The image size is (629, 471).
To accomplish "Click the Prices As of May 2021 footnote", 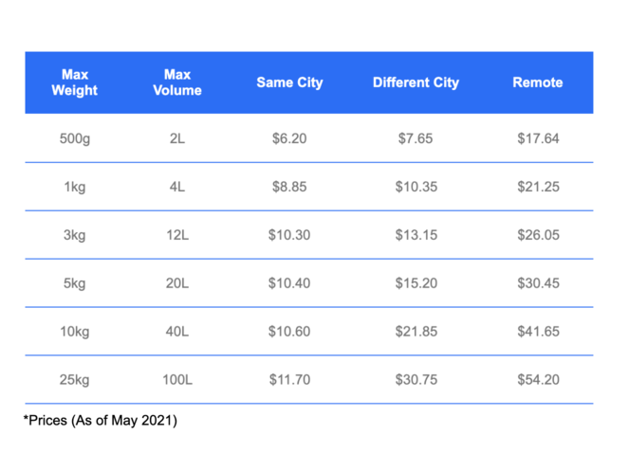I will [x=101, y=421].
